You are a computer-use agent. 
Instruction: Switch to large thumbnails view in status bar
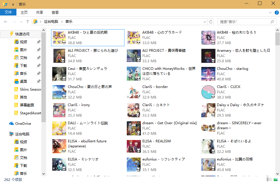click(x=276, y=179)
